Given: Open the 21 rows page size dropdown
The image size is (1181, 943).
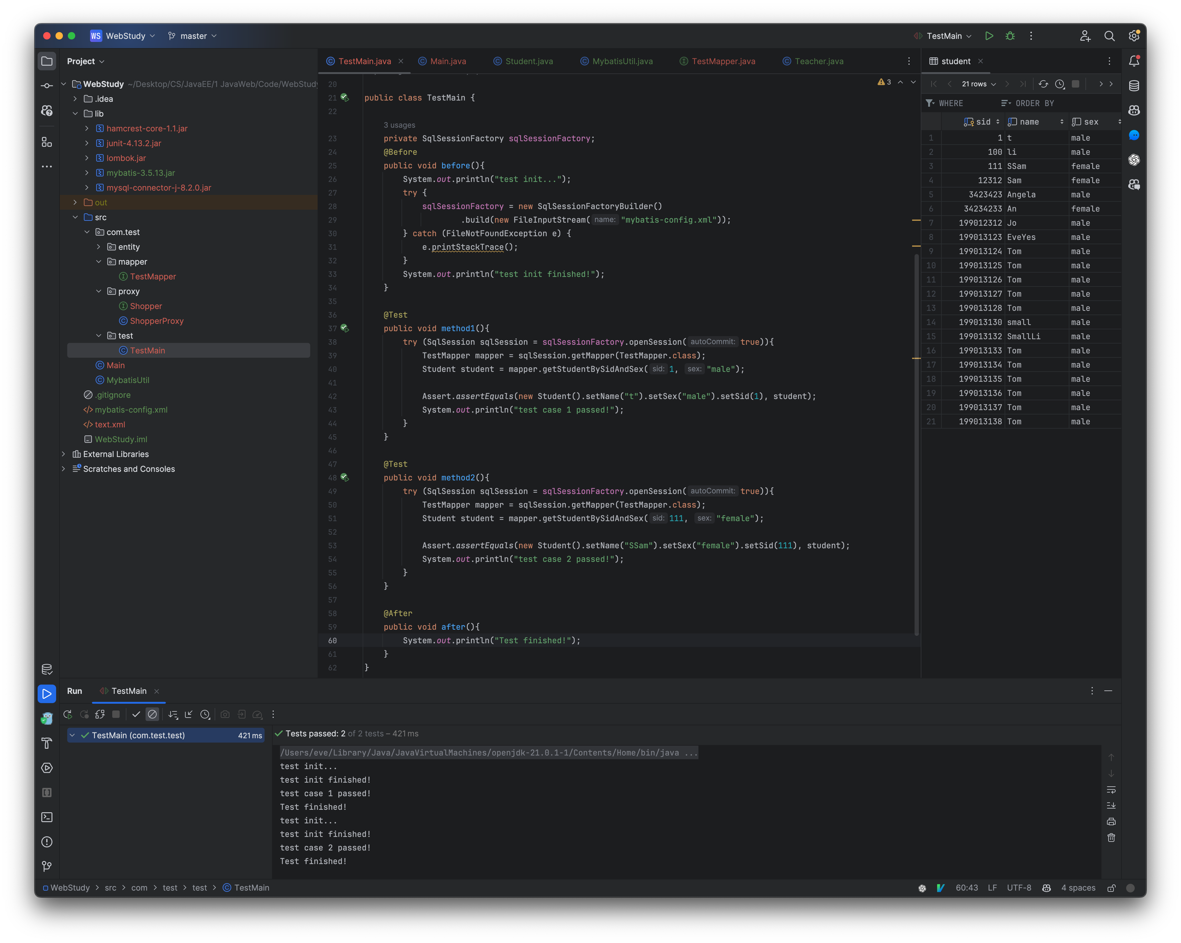Looking at the screenshot, I should [978, 84].
